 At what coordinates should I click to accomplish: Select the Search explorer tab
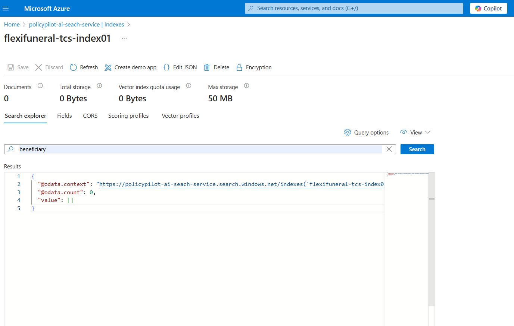[25, 116]
